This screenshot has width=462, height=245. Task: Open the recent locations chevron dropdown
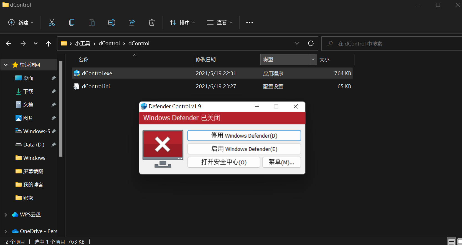(35, 44)
